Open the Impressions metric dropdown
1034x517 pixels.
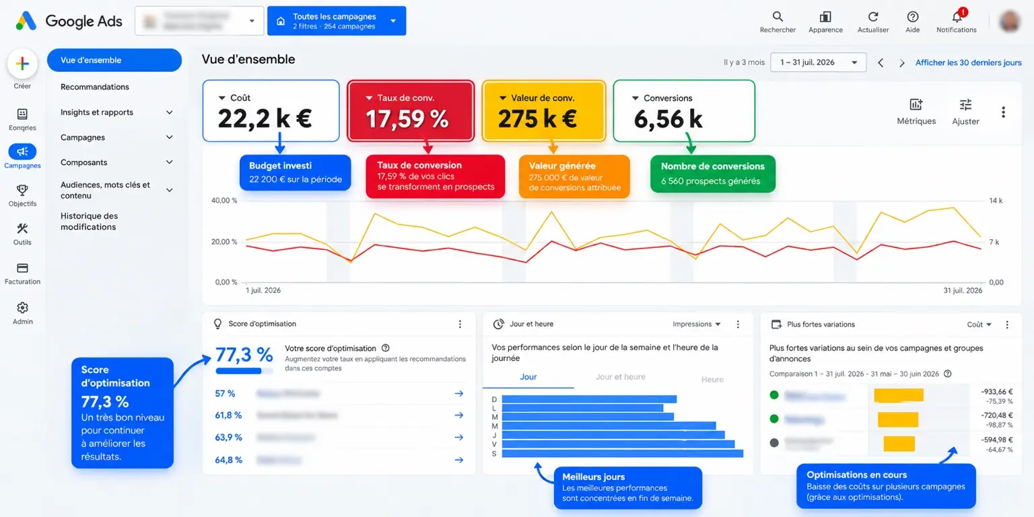tap(697, 324)
